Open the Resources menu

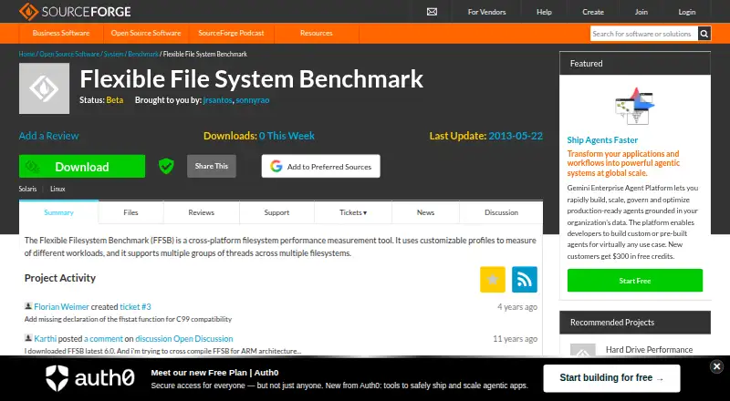point(316,33)
